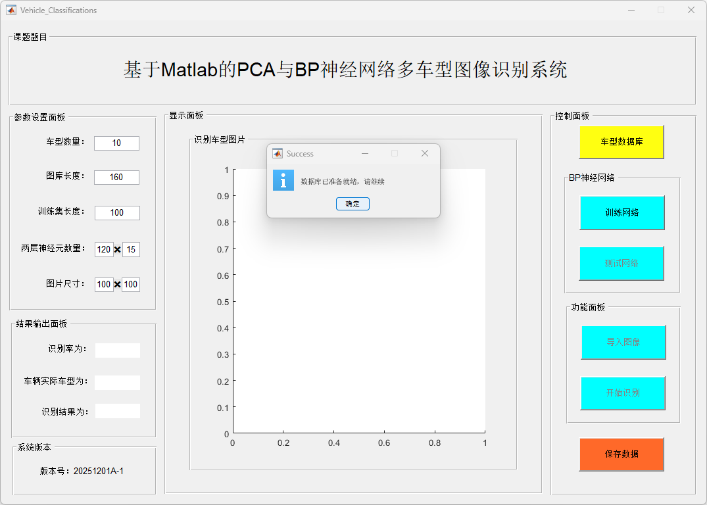This screenshot has height=505, width=707.
Task: Click the Vehicle_Classifications window MATLAB icon
Action: [x=11, y=10]
